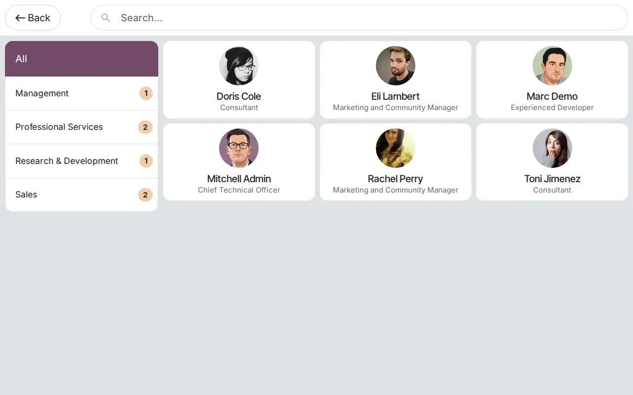Select Marc Demo's avatar image
This screenshot has width=633, height=395.
pos(552,66)
